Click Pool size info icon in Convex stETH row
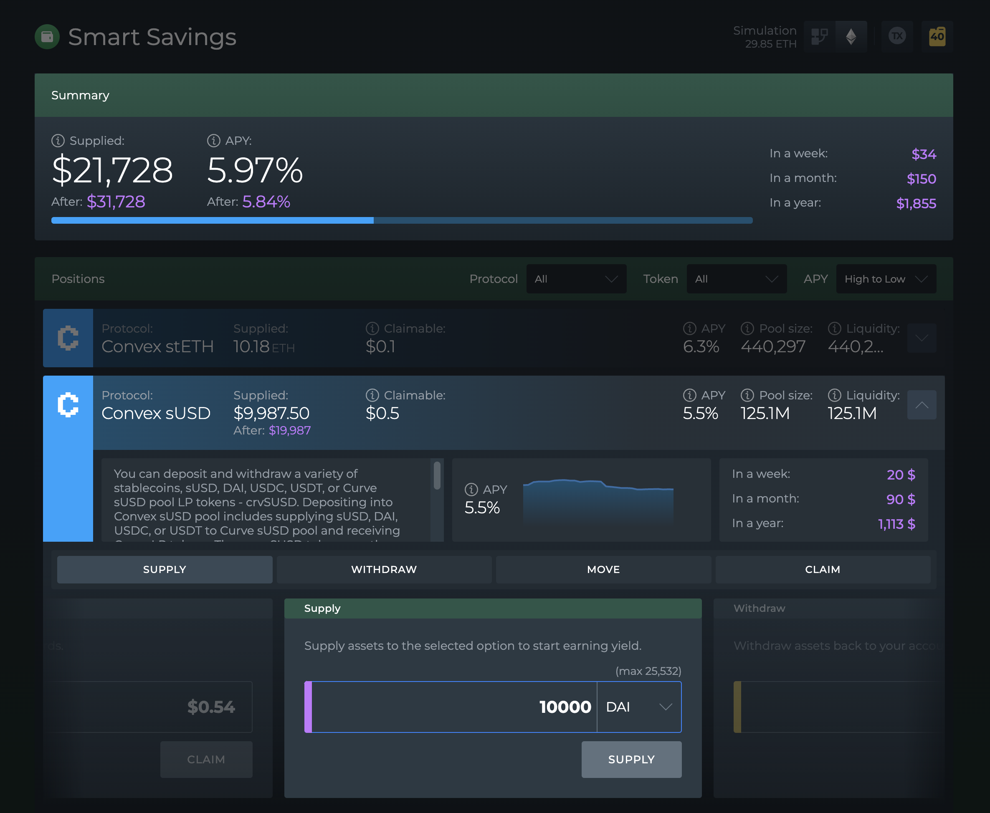 coord(747,328)
